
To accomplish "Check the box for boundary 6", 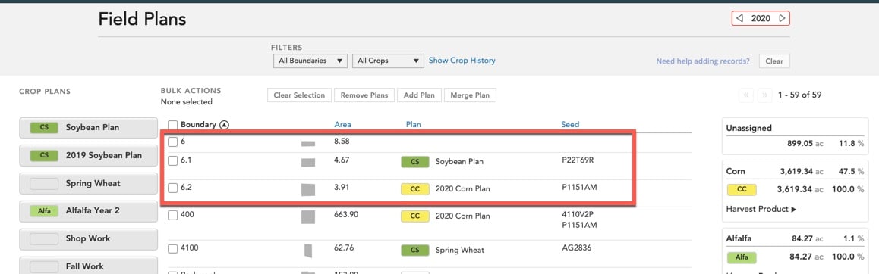I will pos(173,142).
